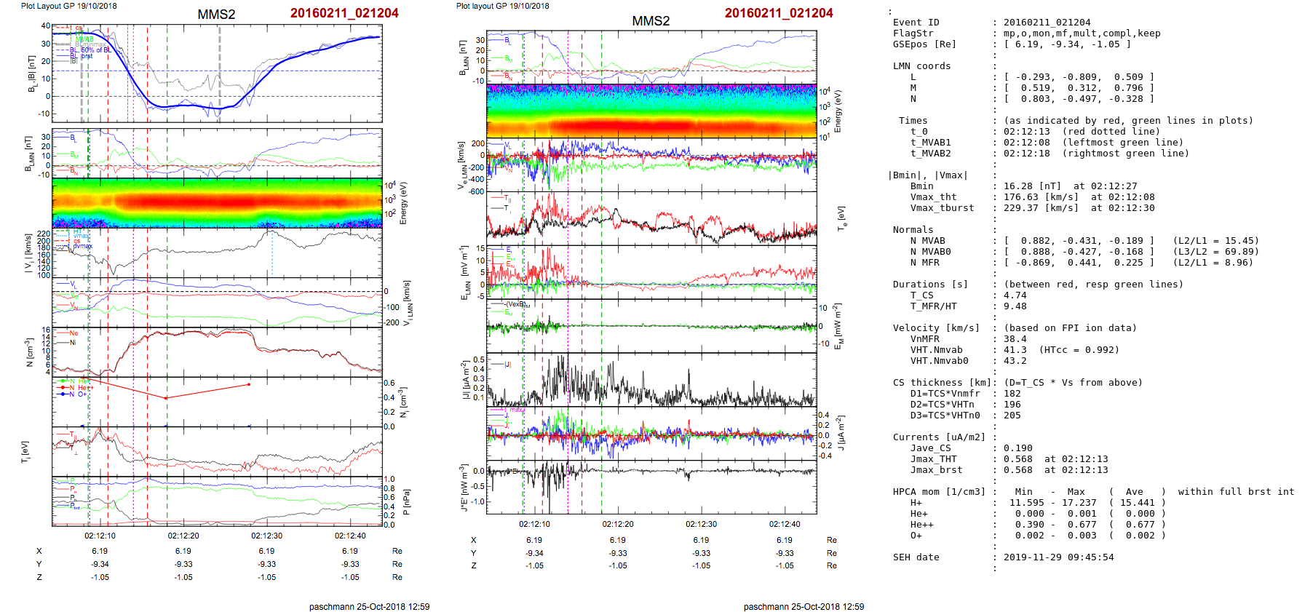1313x612 pixels.
Task: Click the 'LMN coords' heading
Action: pos(921,66)
